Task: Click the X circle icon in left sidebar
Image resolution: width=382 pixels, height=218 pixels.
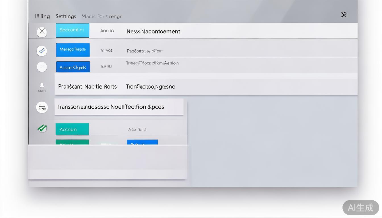Action: point(42,32)
